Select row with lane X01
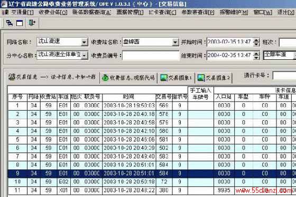The width and height of the screenshot is (296, 197). 152,190
